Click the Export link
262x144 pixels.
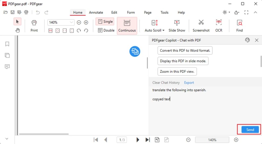[x=189, y=83]
